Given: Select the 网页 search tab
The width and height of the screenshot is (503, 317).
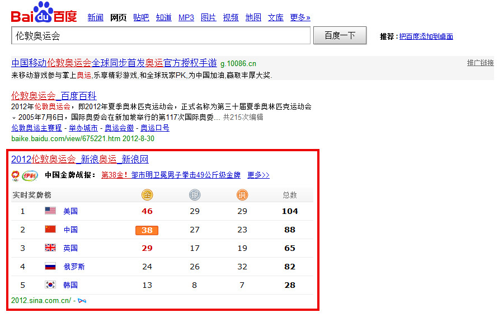Looking at the screenshot, I should [x=119, y=17].
